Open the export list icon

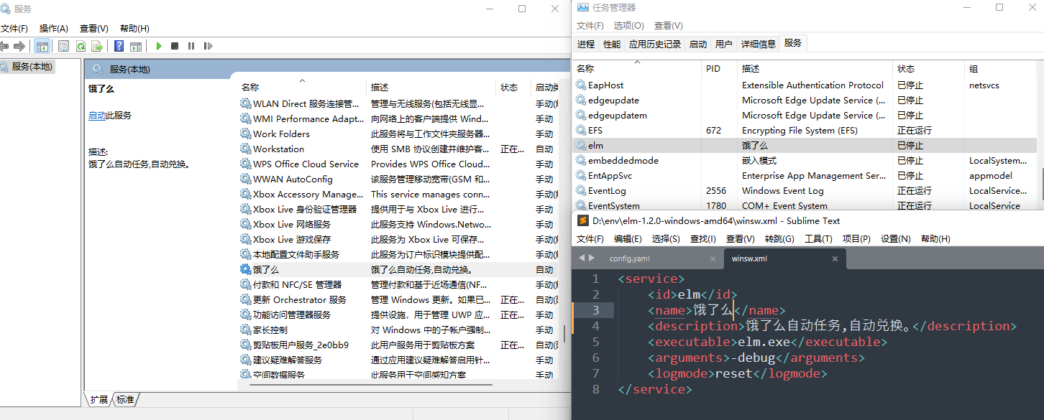point(97,46)
